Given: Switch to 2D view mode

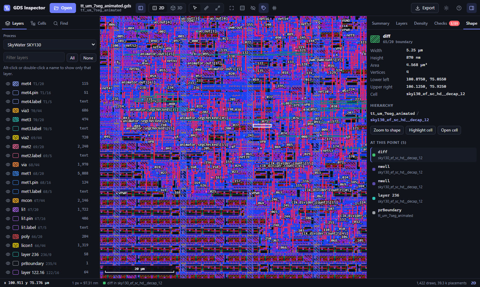Looking at the screenshot, I should click(x=158, y=8).
